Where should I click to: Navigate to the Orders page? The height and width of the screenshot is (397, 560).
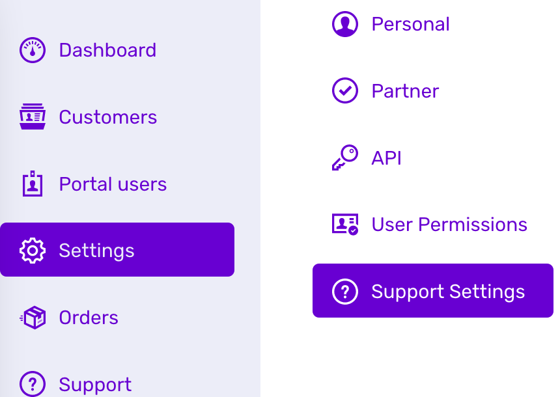tap(89, 318)
